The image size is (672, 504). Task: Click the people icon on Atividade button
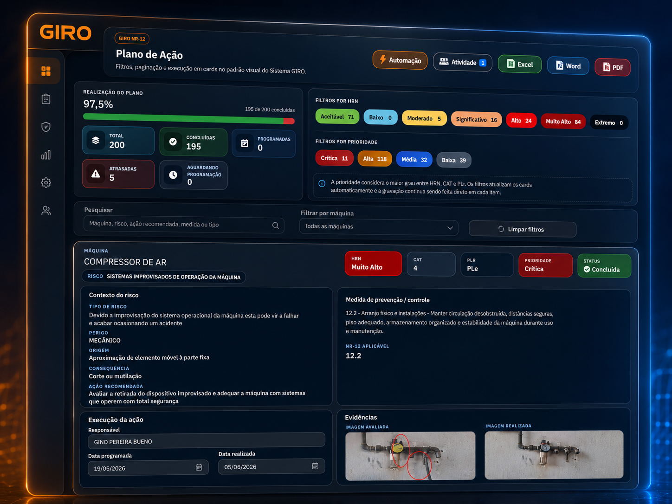(444, 61)
